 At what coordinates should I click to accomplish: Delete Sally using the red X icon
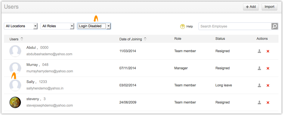click(268, 86)
